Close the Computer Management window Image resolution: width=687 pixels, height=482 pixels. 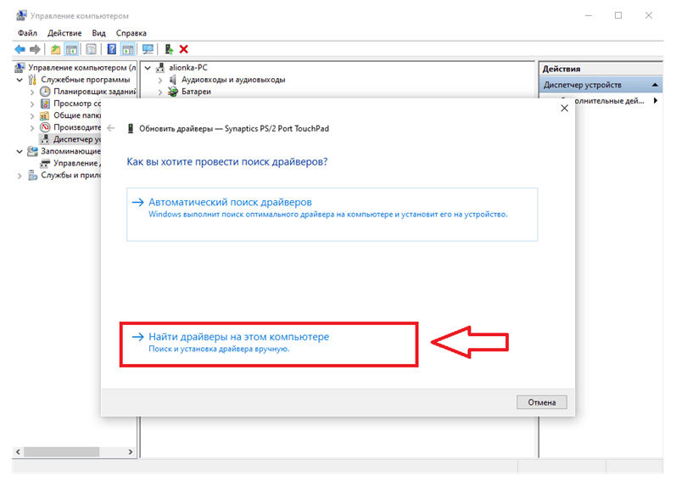[x=649, y=15]
